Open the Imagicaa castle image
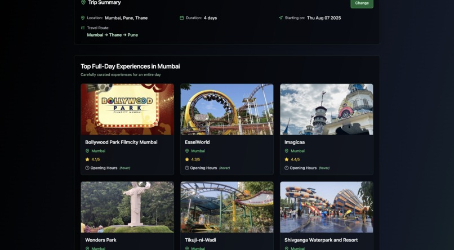Screen dimensions: 454x250 (327, 109)
